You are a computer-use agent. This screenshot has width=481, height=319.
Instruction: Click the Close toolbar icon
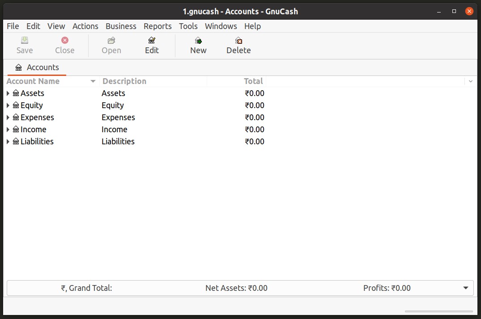coord(65,41)
